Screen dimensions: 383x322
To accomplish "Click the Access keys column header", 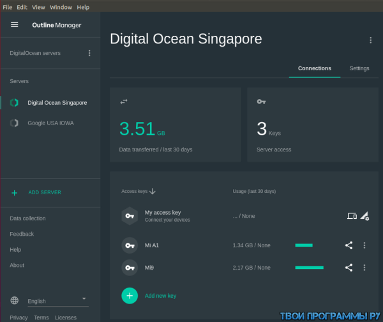I will click(134, 191).
